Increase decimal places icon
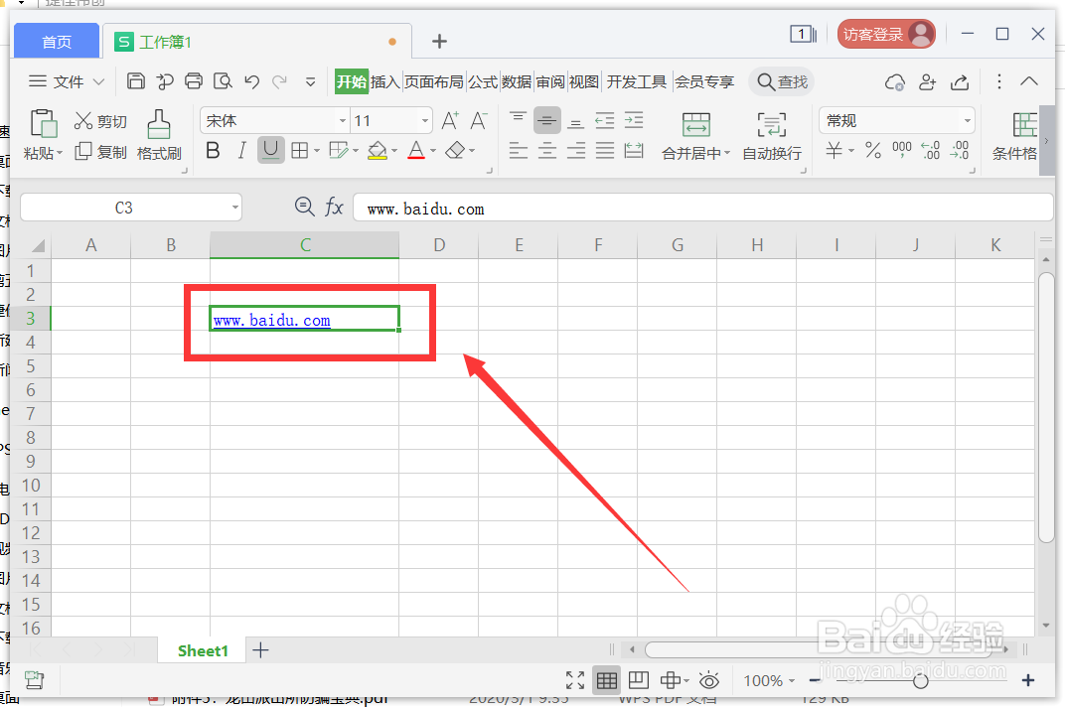1065x707 pixels. tap(930, 150)
